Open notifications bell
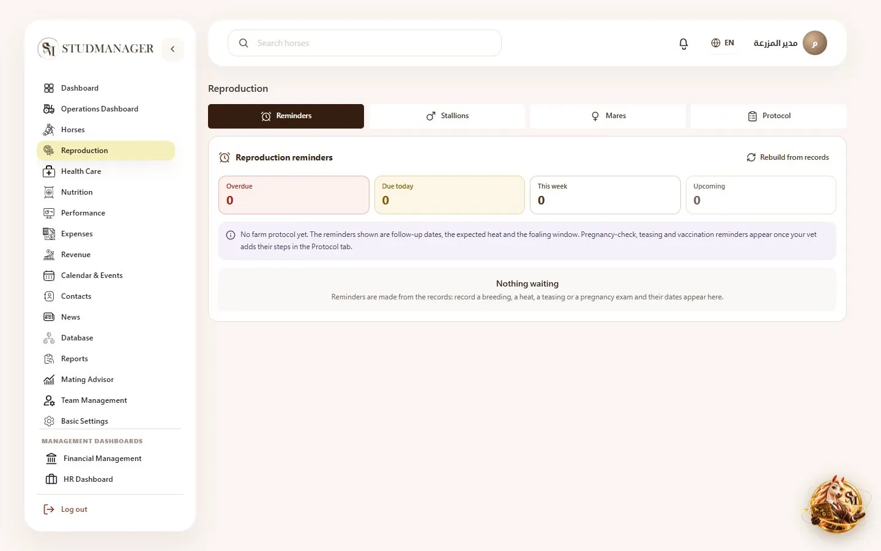Viewport: 881px width, 551px height. pyautogui.click(x=683, y=43)
